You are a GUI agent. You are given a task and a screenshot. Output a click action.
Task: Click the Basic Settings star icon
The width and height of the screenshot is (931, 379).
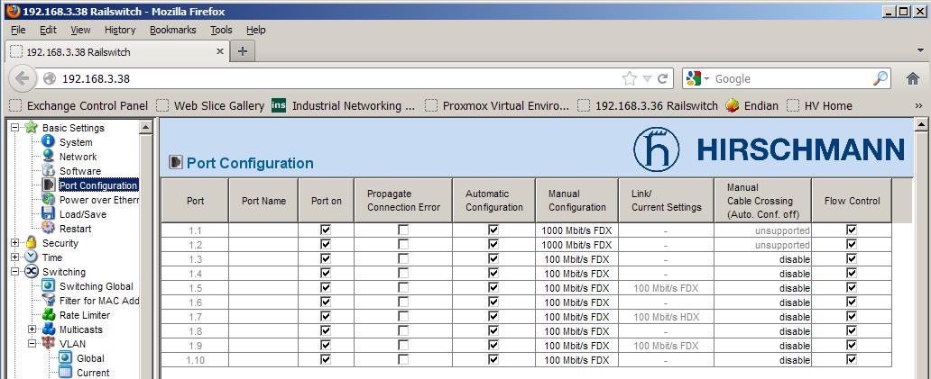[x=32, y=127]
